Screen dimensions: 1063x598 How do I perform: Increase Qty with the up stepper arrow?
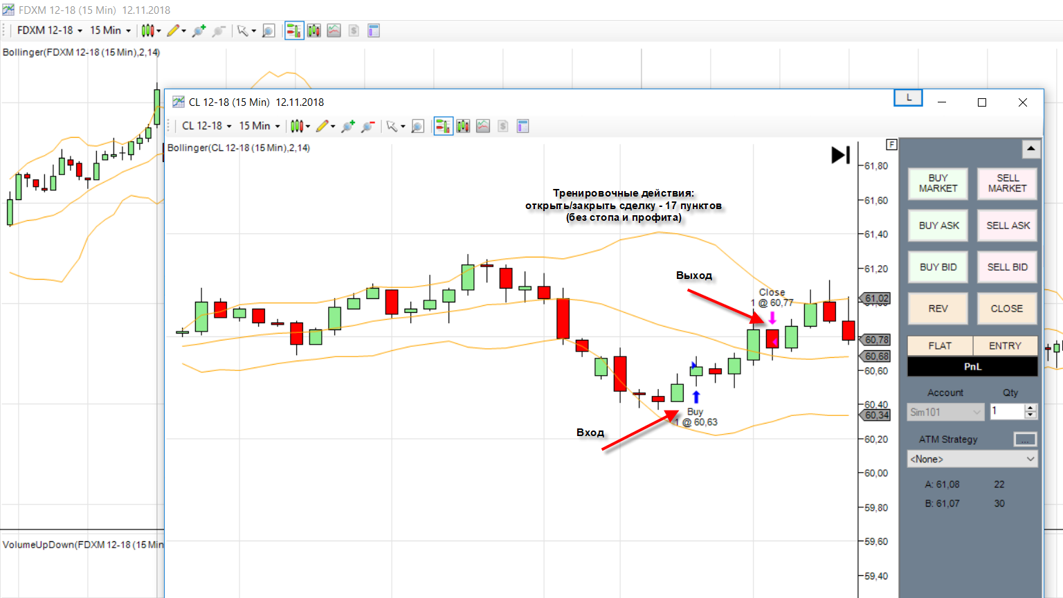1030,408
